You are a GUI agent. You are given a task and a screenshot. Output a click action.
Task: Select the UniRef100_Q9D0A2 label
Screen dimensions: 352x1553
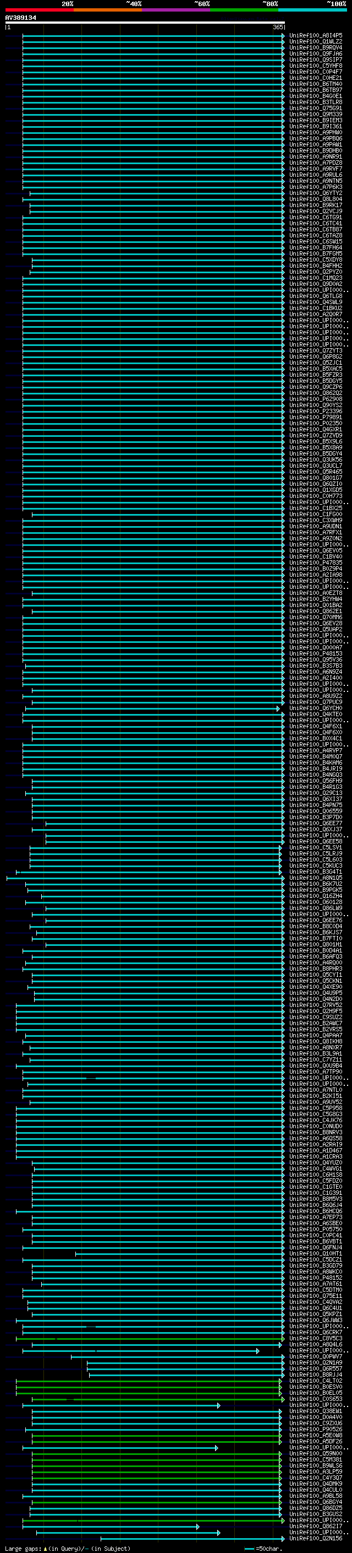[316, 284]
